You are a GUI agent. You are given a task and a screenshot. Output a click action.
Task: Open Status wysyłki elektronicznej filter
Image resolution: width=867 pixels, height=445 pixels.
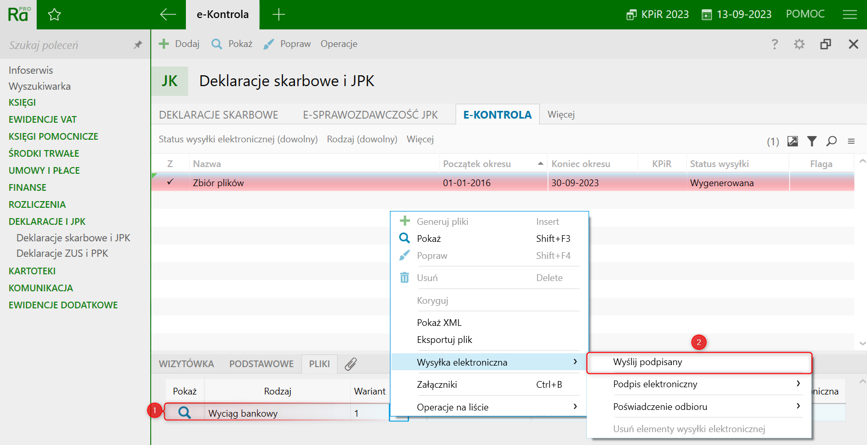pos(238,139)
